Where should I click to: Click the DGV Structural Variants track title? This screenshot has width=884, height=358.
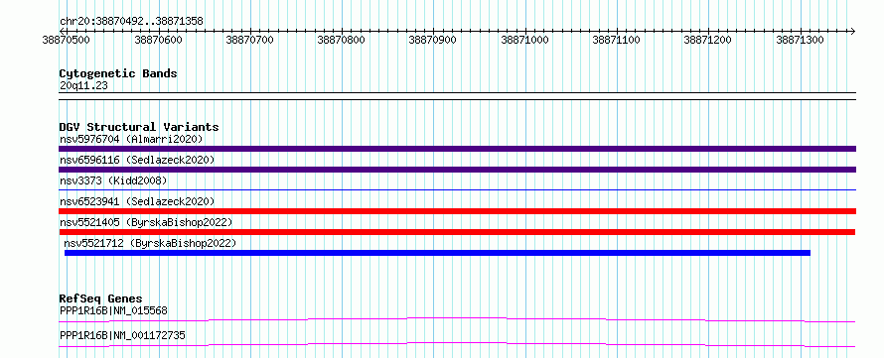coord(139,127)
